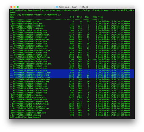Select the CodeMeter.exe process row
144x132 pixels.
tap(70, 82)
